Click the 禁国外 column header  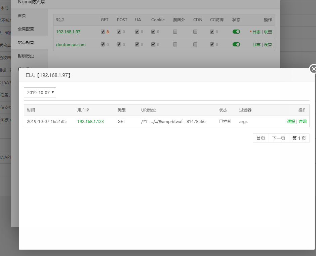179,20
